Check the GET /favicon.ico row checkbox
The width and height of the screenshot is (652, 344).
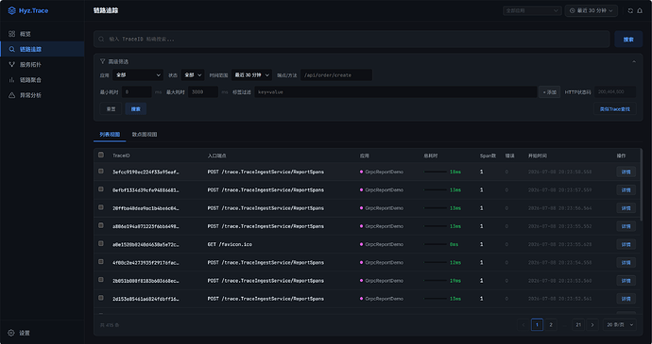(100, 243)
